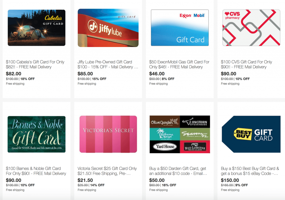Click the $21.50 Victoria's Secret price
This screenshot has height=200, width=285.
tap(85, 180)
